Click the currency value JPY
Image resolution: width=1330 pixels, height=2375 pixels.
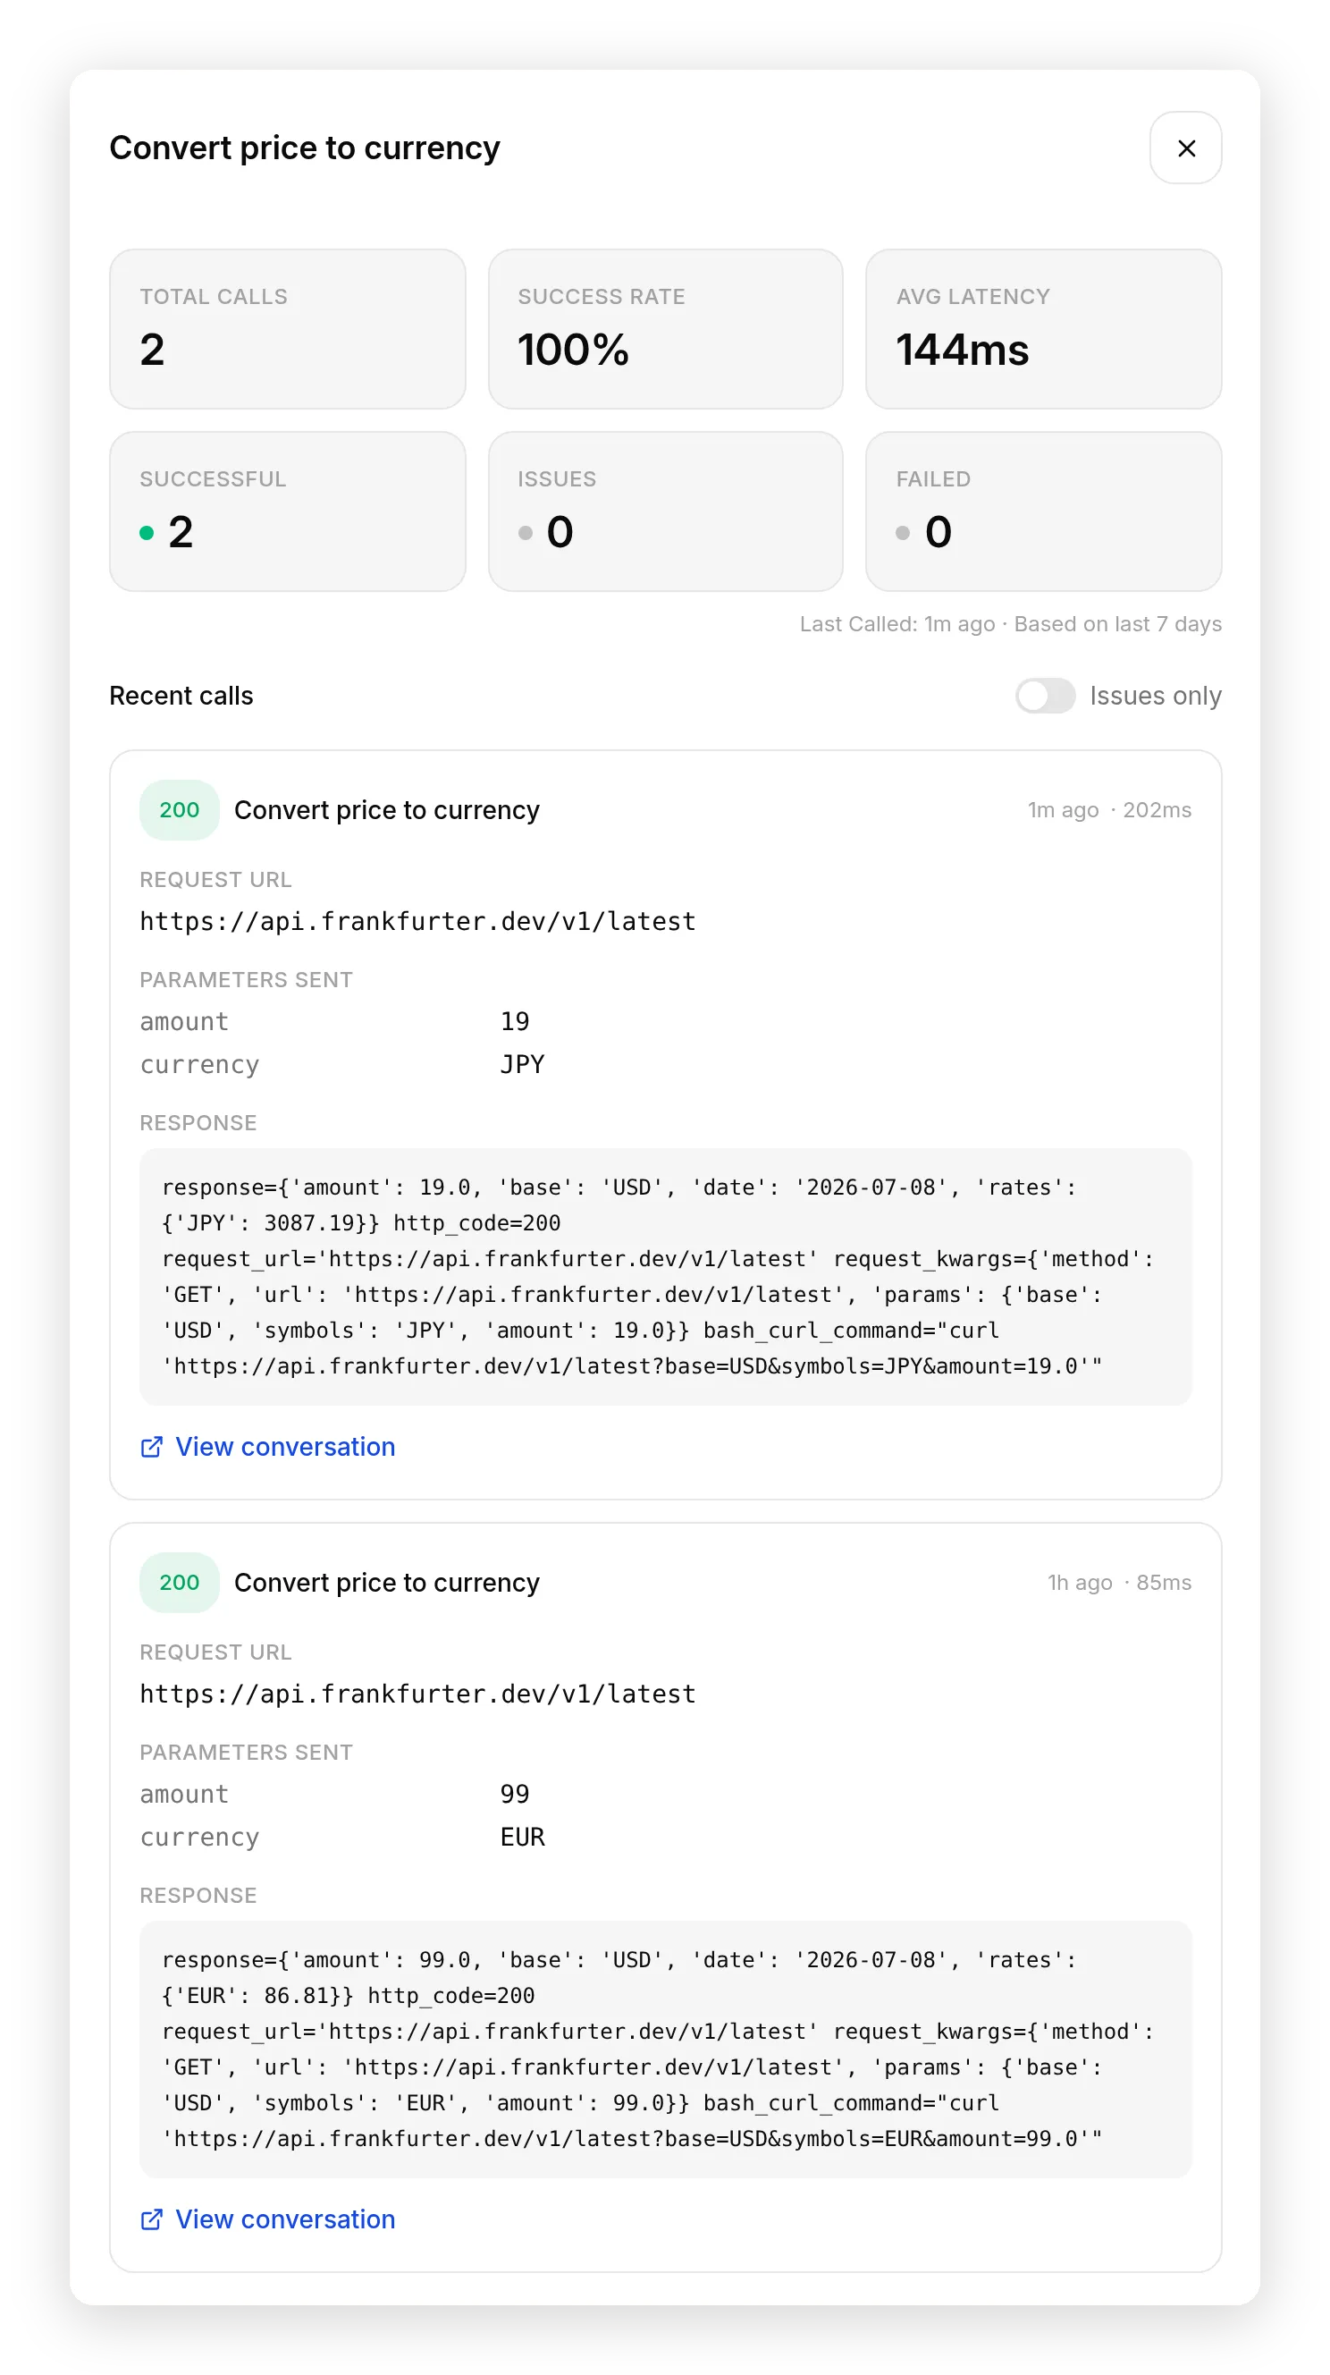point(522,1065)
